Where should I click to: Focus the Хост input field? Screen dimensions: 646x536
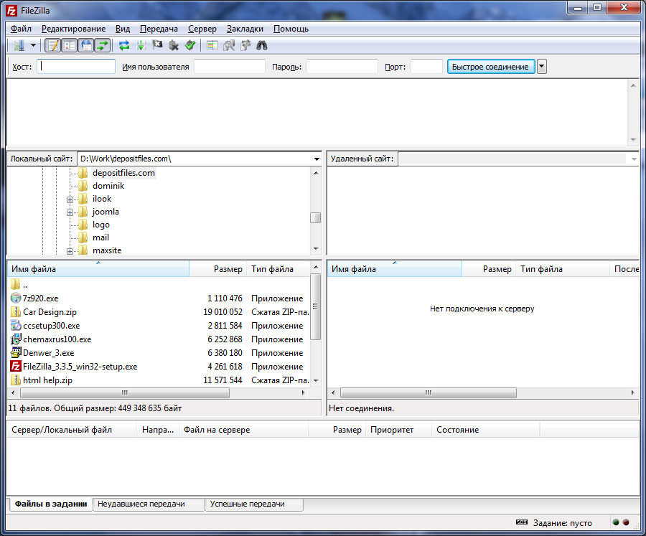[76, 66]
